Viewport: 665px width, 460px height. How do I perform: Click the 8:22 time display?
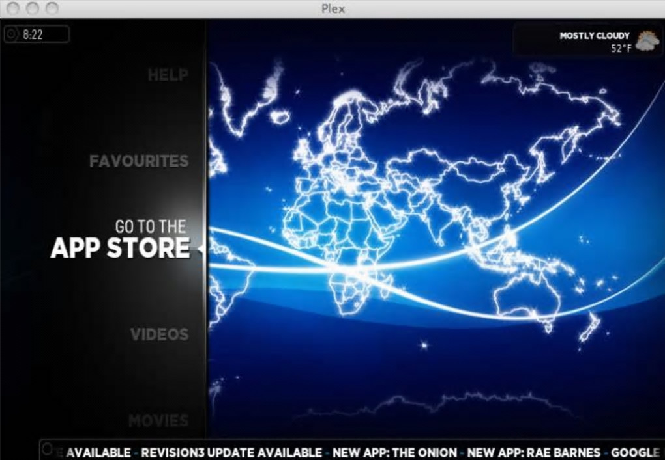[x=33, y=34]
